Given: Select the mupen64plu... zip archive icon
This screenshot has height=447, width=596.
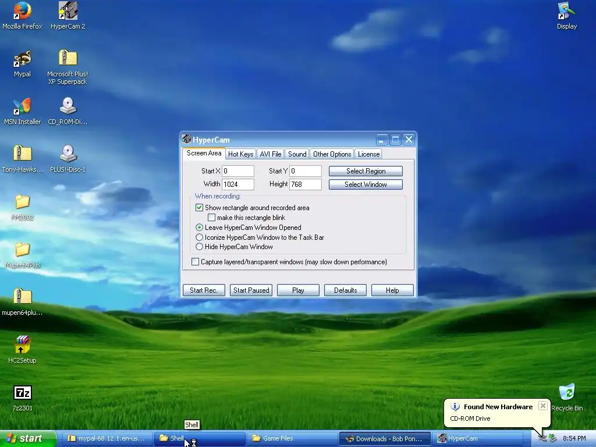Looking at the screenshot, I should point(22,302).
